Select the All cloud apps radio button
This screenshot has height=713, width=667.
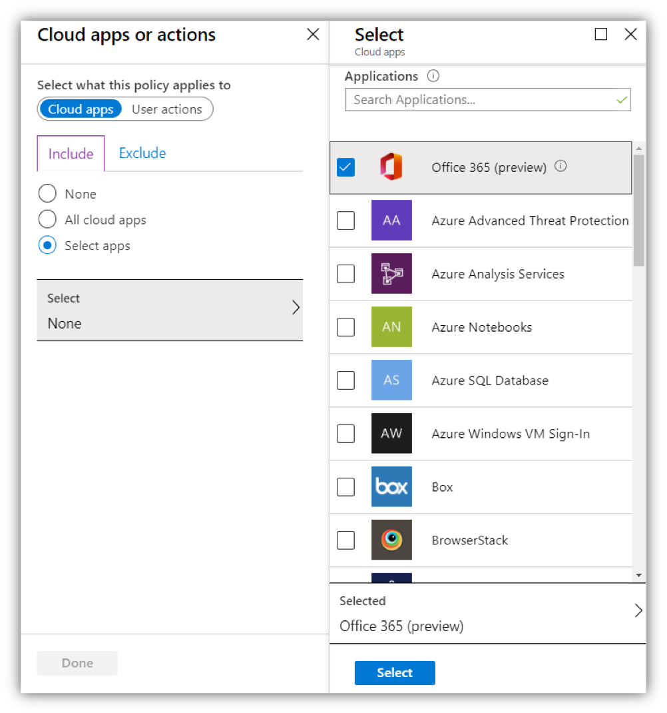pyautogui.click(x=47, y=219)
